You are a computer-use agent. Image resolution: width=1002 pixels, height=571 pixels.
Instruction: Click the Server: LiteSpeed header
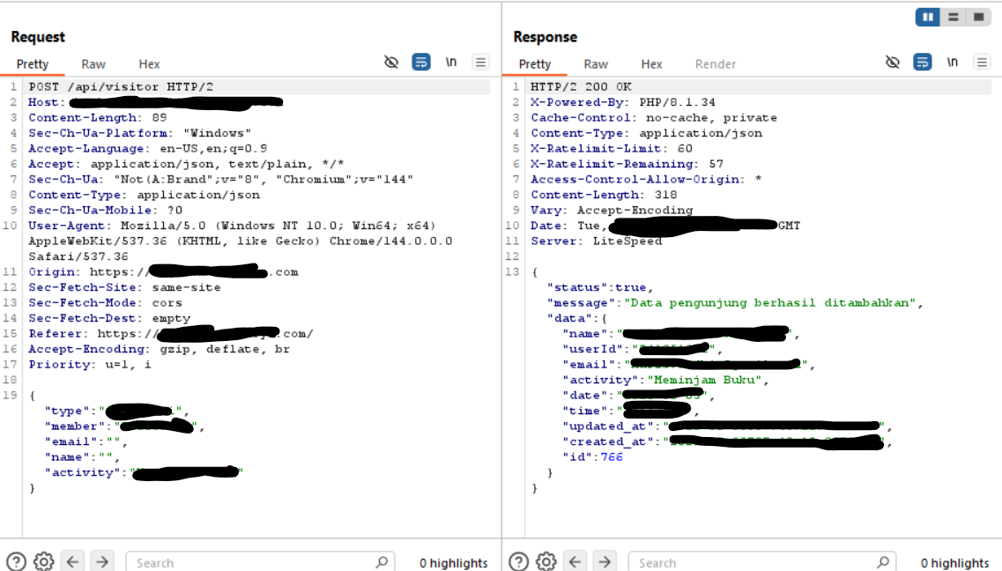click(597, 241)
